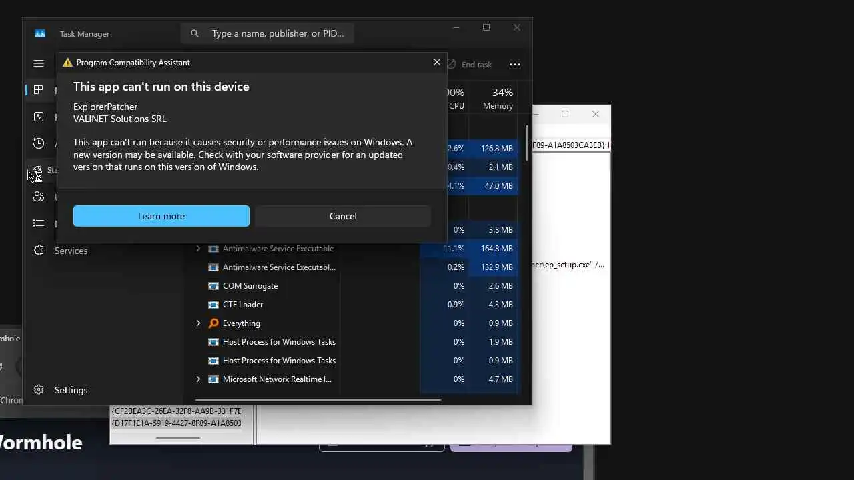Image resolution: width=854 pixels, height=480 pixels.
Task: Maximize the Task Manager window
Action: click(x=486, y=28)
